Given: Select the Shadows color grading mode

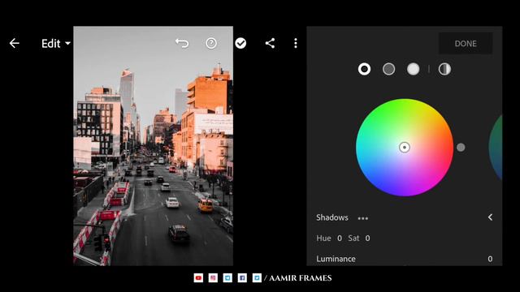Looking at the screenshot, I should point(364,69).
